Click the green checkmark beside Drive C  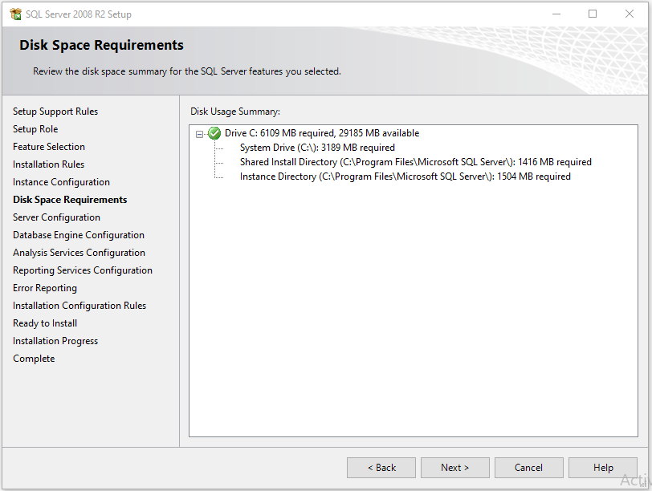(214, 133)
